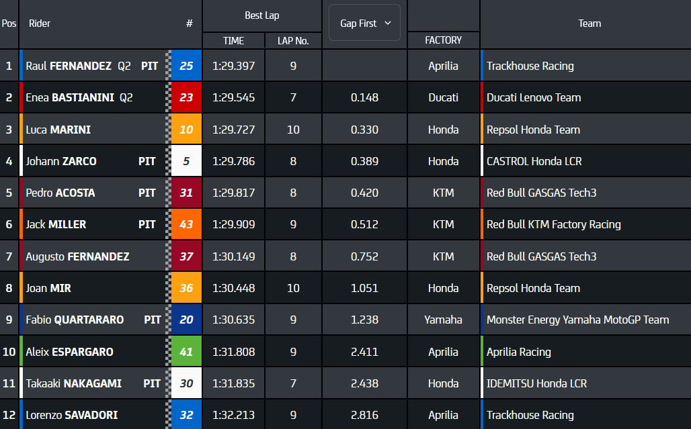Image resolution: width=691 pixels, height=429 pixels.
Task: Click Takaaki Nakagami's PIT status label
Action: point(152,383)
